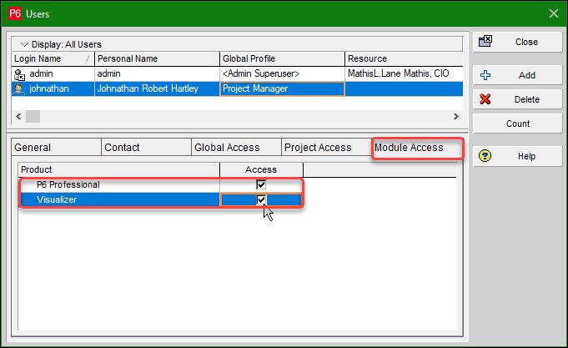
Task: Click the Add button's plus icon
Action: click(x=485, y=75)
